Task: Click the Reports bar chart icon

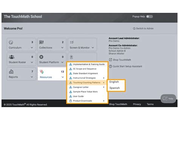Action: (11, 72)
